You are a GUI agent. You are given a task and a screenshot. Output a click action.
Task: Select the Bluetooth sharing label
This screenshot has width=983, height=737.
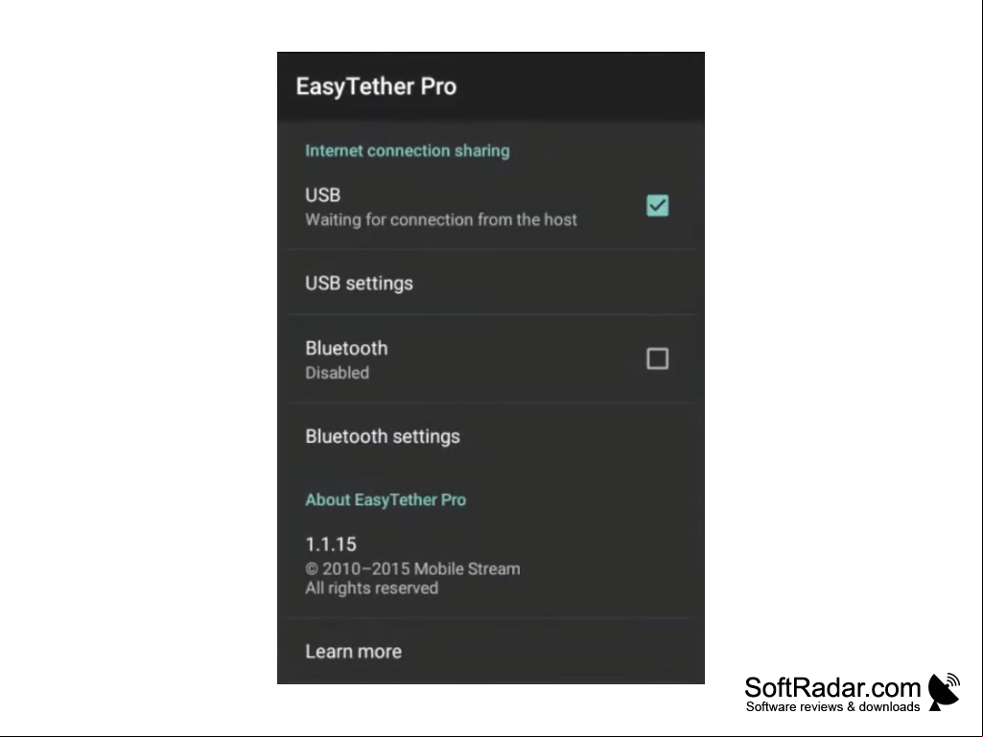[346, 348]
